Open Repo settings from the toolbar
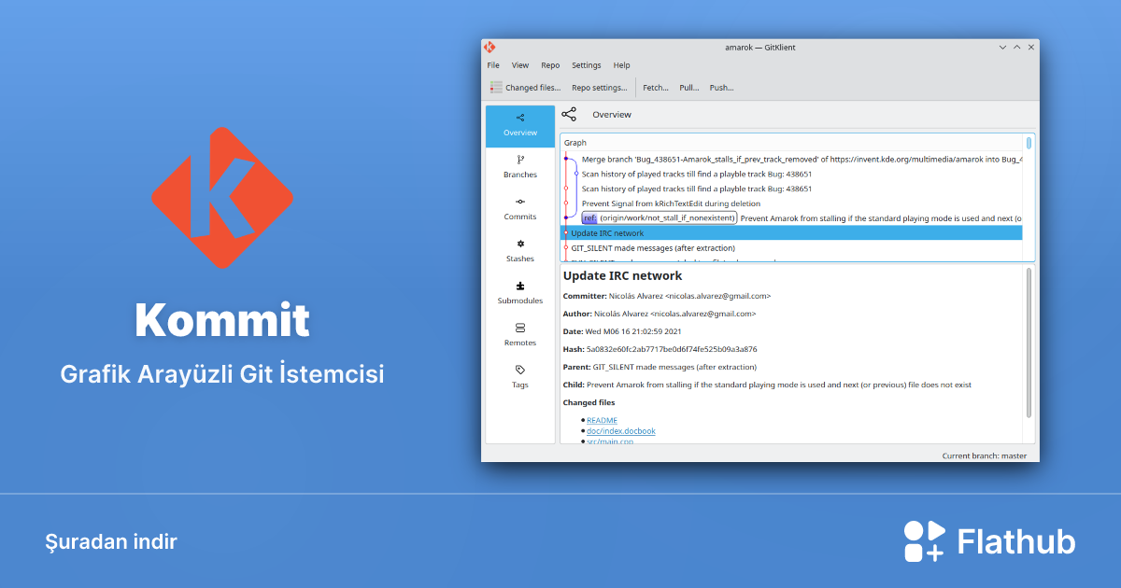1121x588 pixels. coord(598,87)
